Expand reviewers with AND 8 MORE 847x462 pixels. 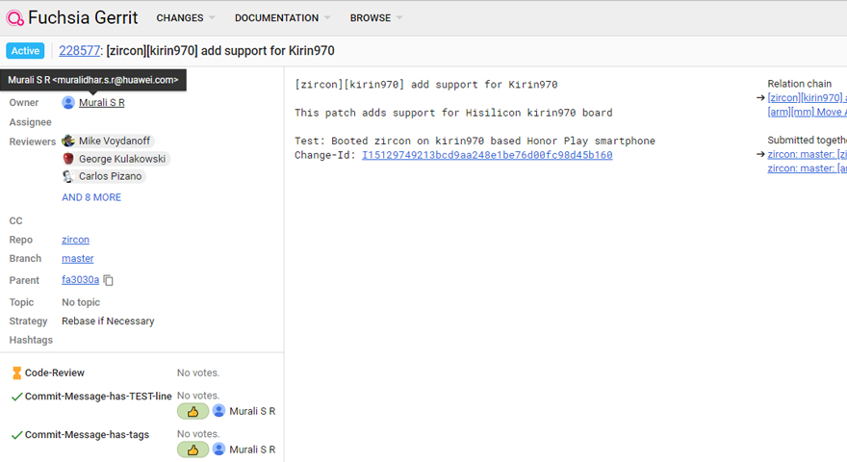coord(91,197)
